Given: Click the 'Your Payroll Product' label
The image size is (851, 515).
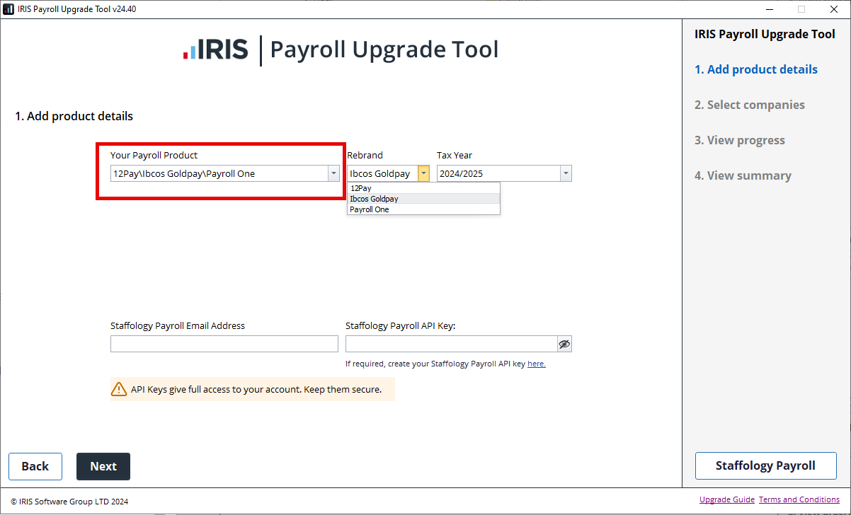Looking at the screenshot, I should tap(154, 155).
